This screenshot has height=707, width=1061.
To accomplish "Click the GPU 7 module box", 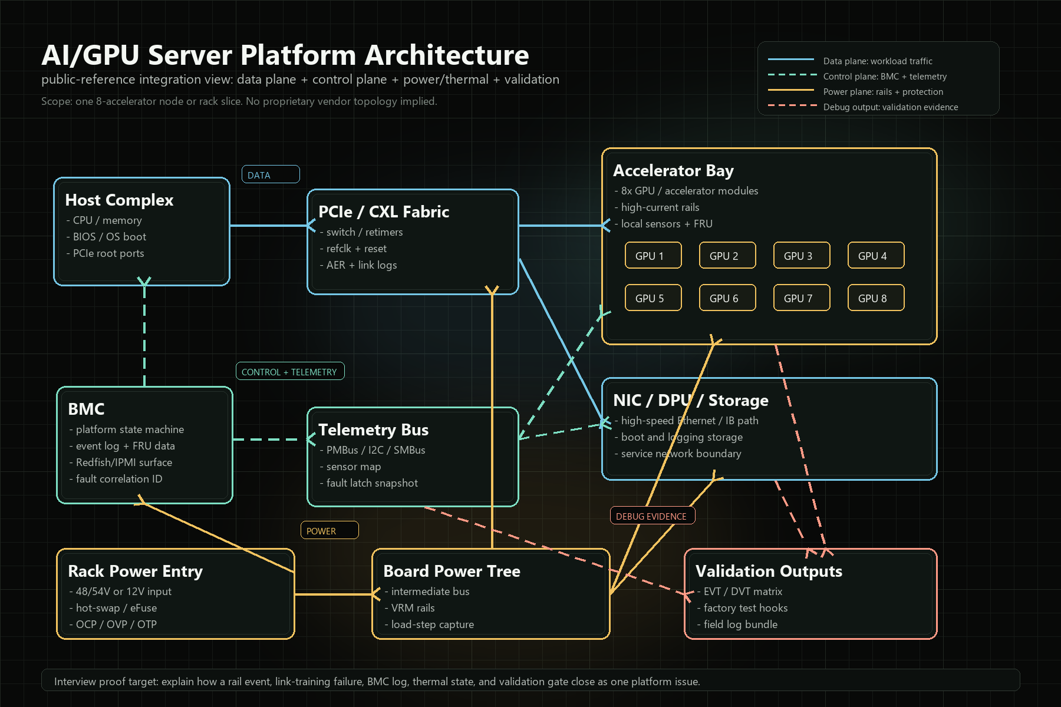I will [802, 298].
